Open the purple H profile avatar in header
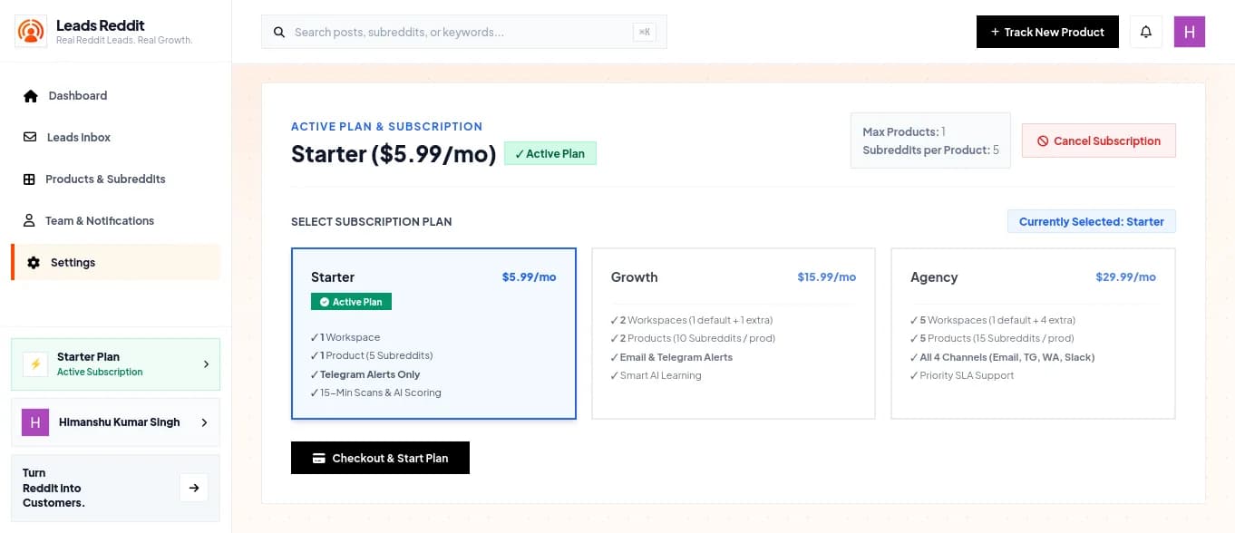Viewport: 1235px width, 533px height. tap(1190, 32)
